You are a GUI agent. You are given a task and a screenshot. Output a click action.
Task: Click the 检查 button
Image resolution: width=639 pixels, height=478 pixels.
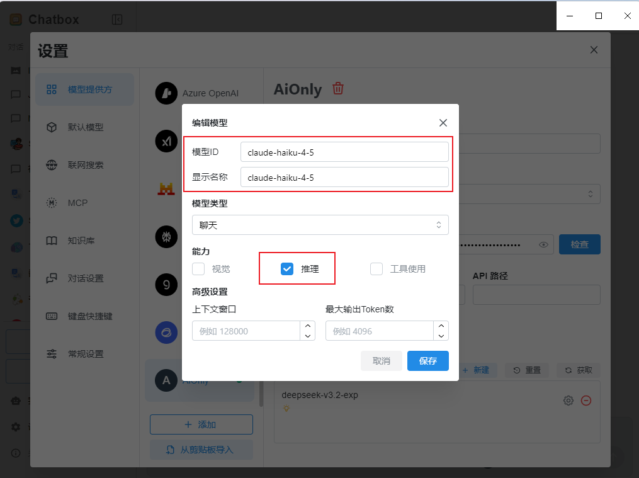(x=579, y=244)
